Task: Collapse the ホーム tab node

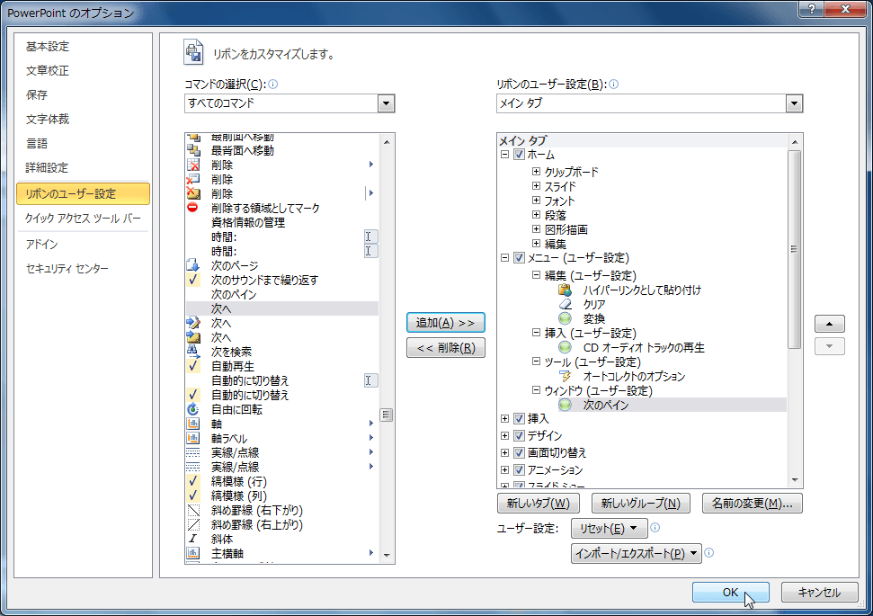Action: pos(504,155)
